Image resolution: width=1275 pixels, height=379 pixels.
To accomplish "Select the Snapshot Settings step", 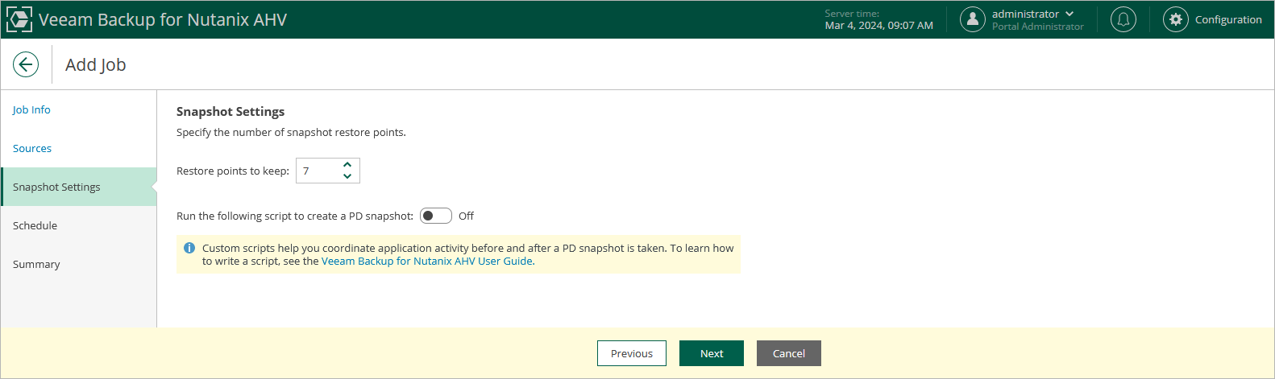I will (79, 187).
